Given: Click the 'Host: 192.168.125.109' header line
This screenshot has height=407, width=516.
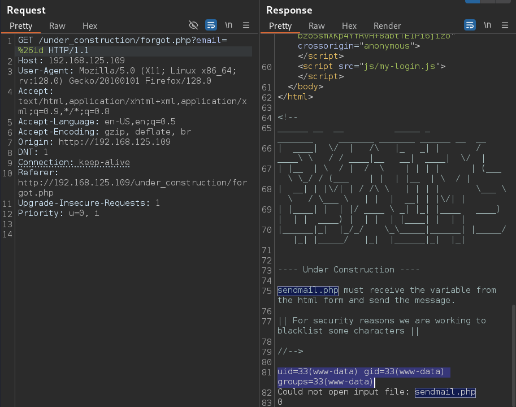Looking at the screenshot, I should (71, 60).
